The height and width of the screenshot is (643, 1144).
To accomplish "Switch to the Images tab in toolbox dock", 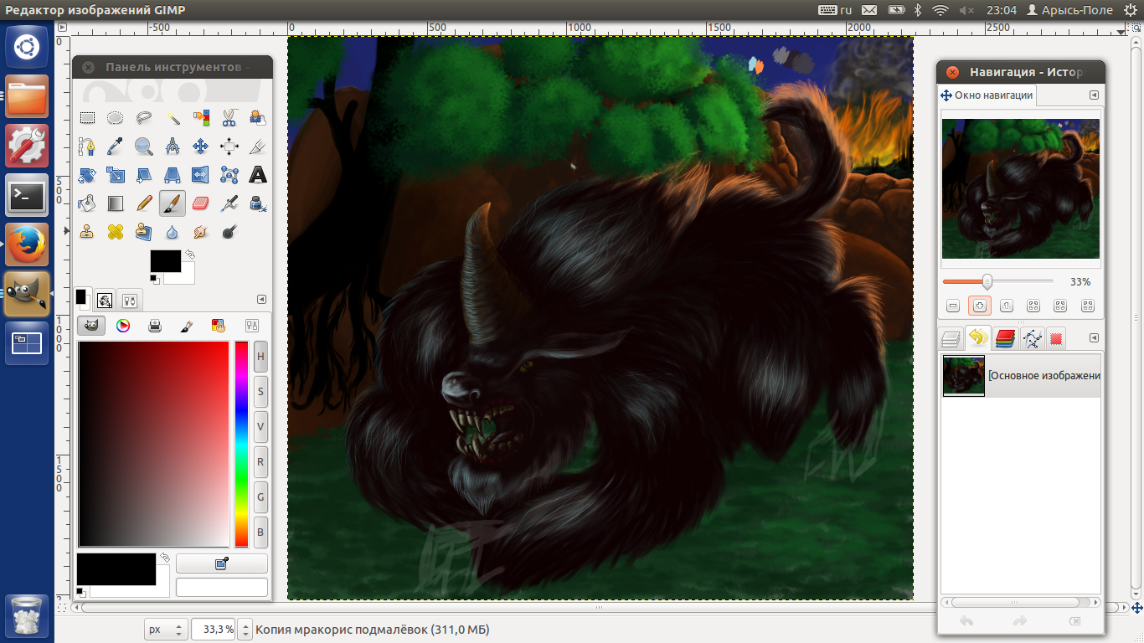I will click(106, 300).
